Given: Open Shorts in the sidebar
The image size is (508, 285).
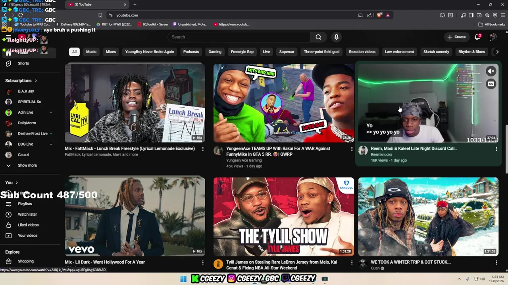Looking at the screenshot, I should [23, 63].
